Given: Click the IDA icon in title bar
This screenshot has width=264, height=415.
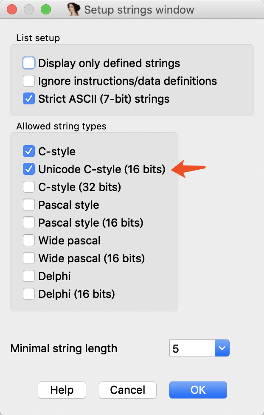Looking at the screenshot, I should pos(74,9).
